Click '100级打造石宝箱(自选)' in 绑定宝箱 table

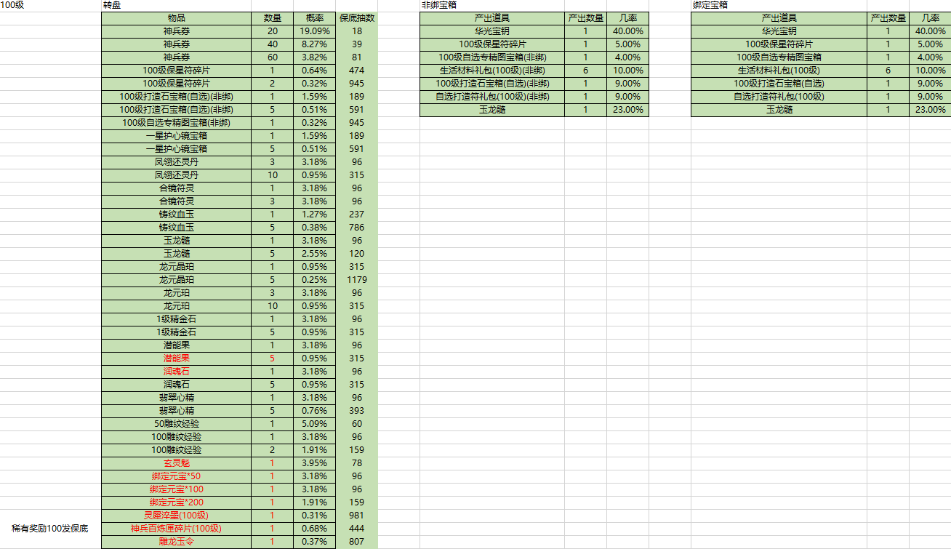coord(778,84)
